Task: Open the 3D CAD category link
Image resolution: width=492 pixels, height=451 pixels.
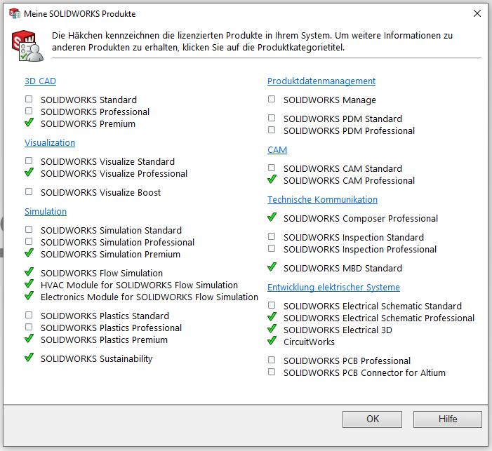Action: 40,81
